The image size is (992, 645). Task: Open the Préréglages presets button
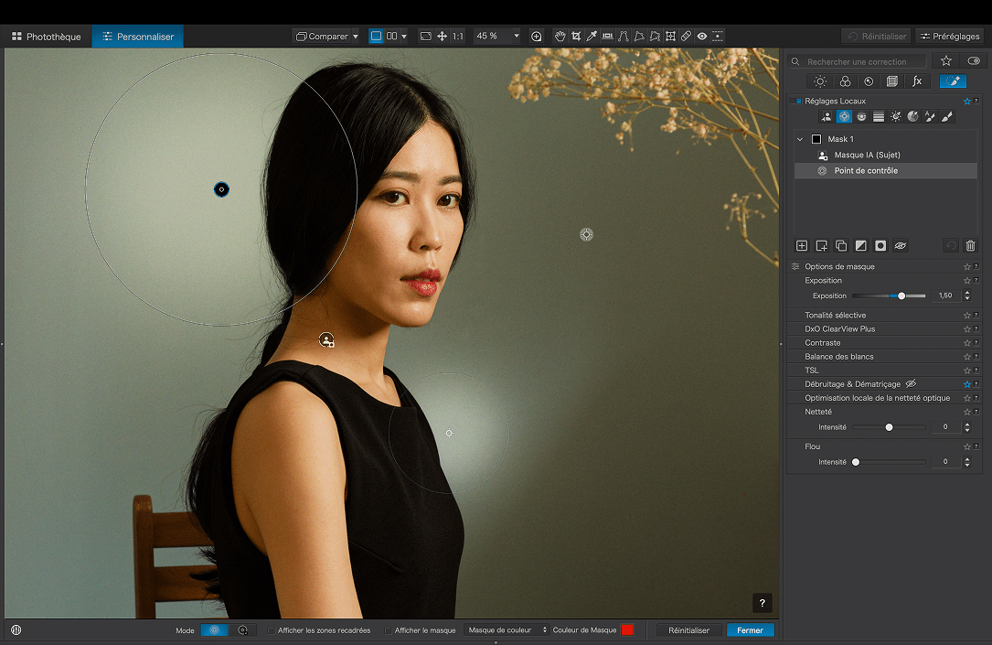(950, 37)
